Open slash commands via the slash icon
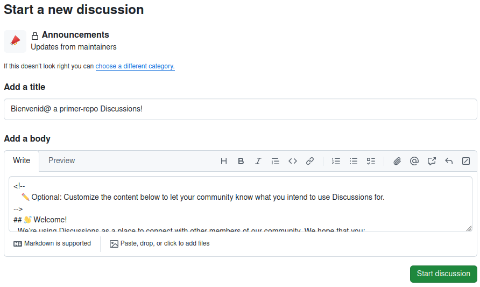The height and width of the screenshot is (287, 480). 466,161
